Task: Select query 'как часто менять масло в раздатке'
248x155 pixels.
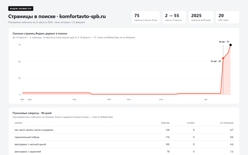Action: click(34, 130)
